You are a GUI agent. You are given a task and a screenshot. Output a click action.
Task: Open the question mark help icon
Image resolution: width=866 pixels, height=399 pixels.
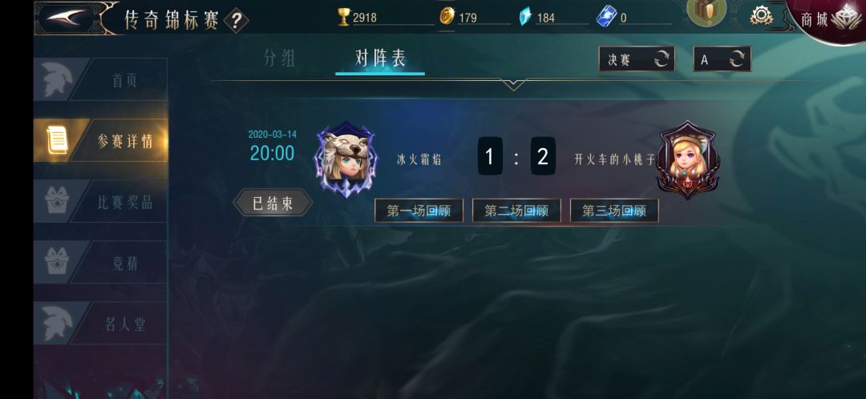point(236,20)
